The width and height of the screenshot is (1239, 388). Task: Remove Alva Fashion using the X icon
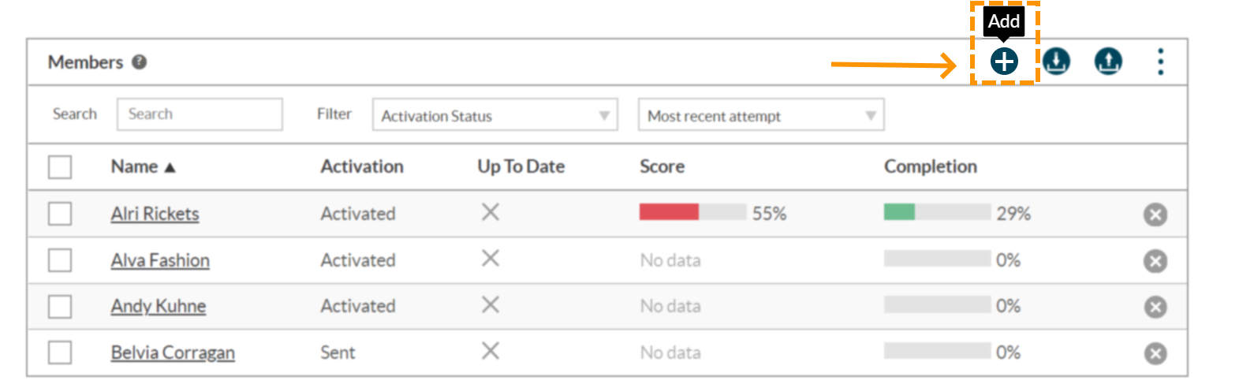(x=1155, y=261)
